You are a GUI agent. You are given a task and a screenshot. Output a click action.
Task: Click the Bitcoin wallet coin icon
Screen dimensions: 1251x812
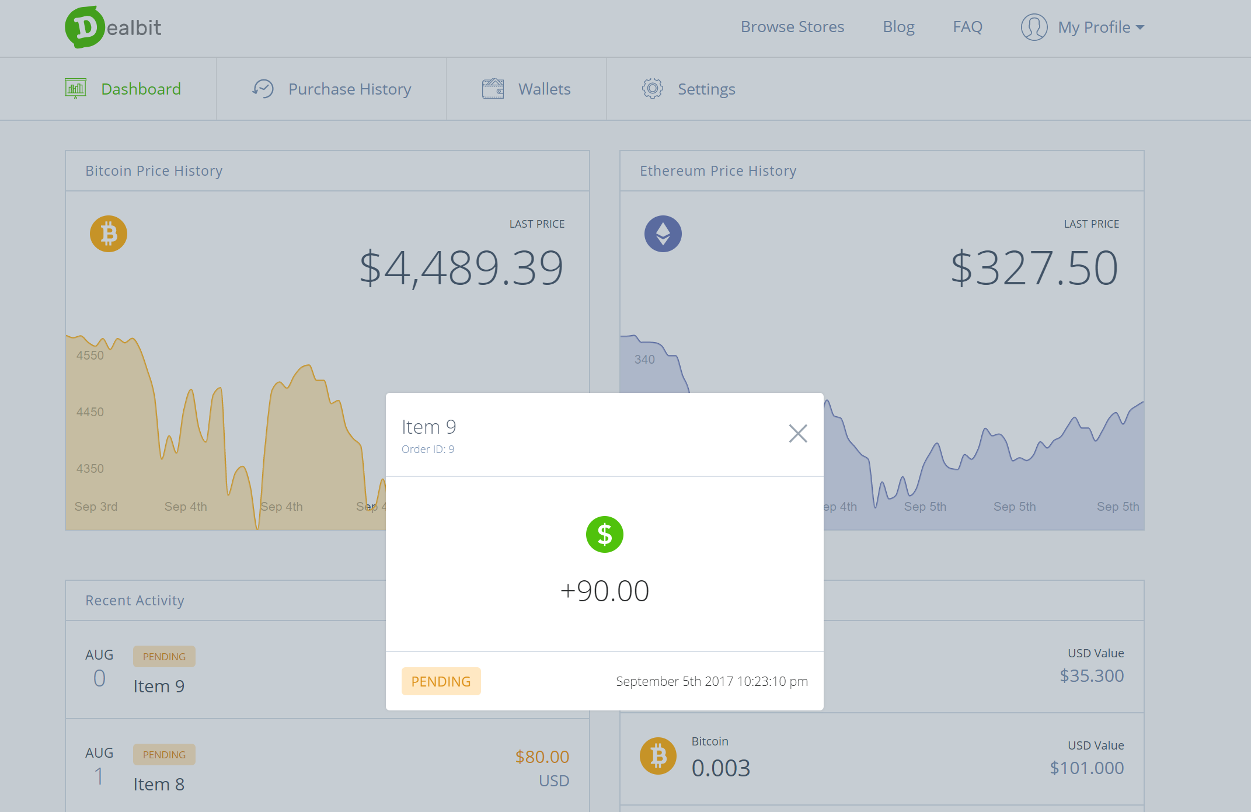tap(658, 756)
